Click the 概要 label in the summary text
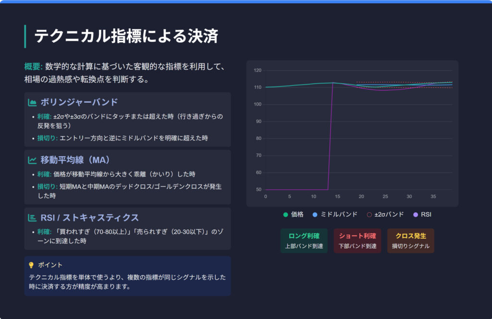 33,66
